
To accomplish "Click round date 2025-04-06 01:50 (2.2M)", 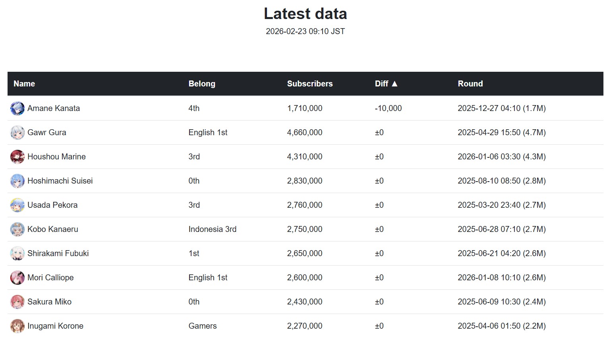I will pos(502,326).
